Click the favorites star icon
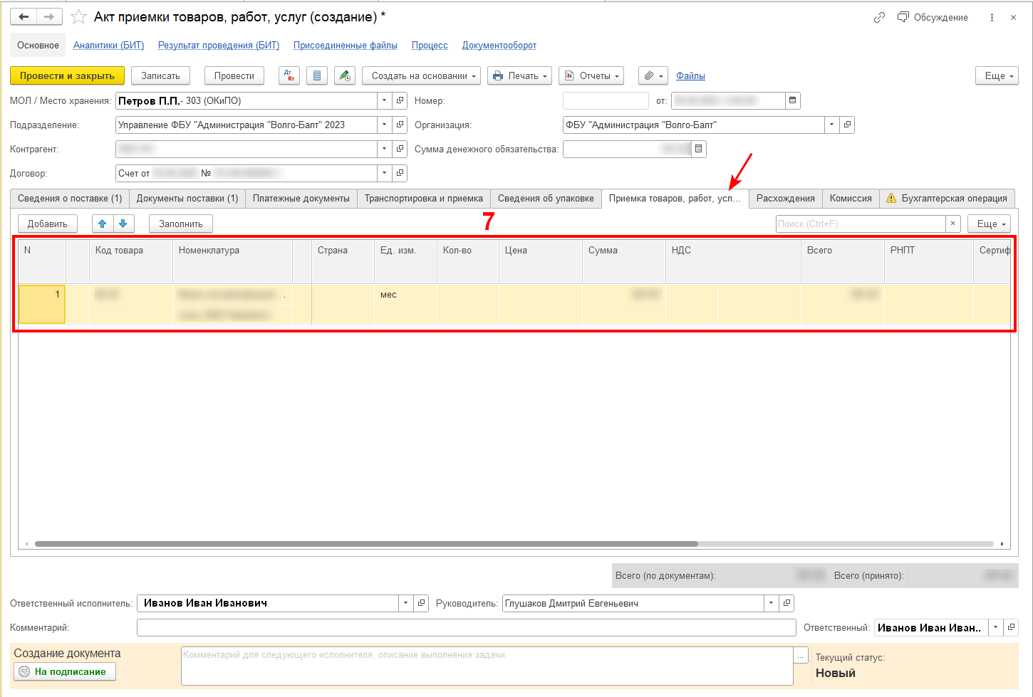The width and height of the screenshot is (1033, 697). point(78,17)
